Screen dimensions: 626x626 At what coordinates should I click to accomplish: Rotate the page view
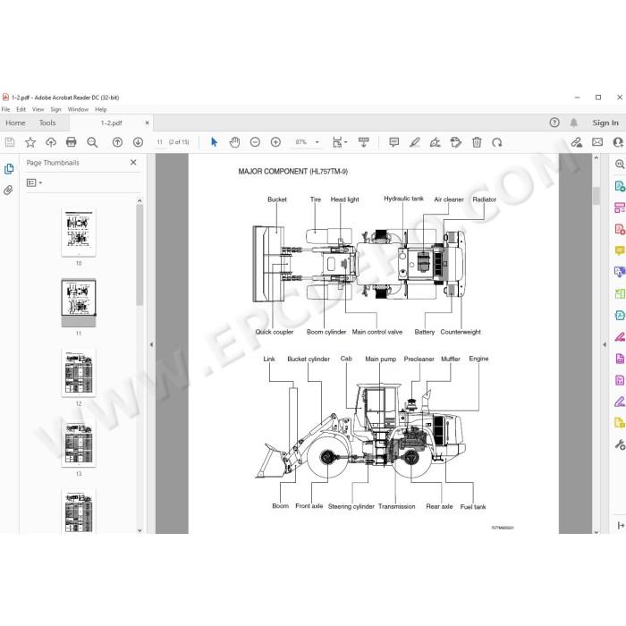(497, 142)
